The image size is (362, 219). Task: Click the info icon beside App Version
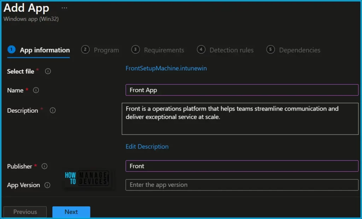(x=47, y=185)
